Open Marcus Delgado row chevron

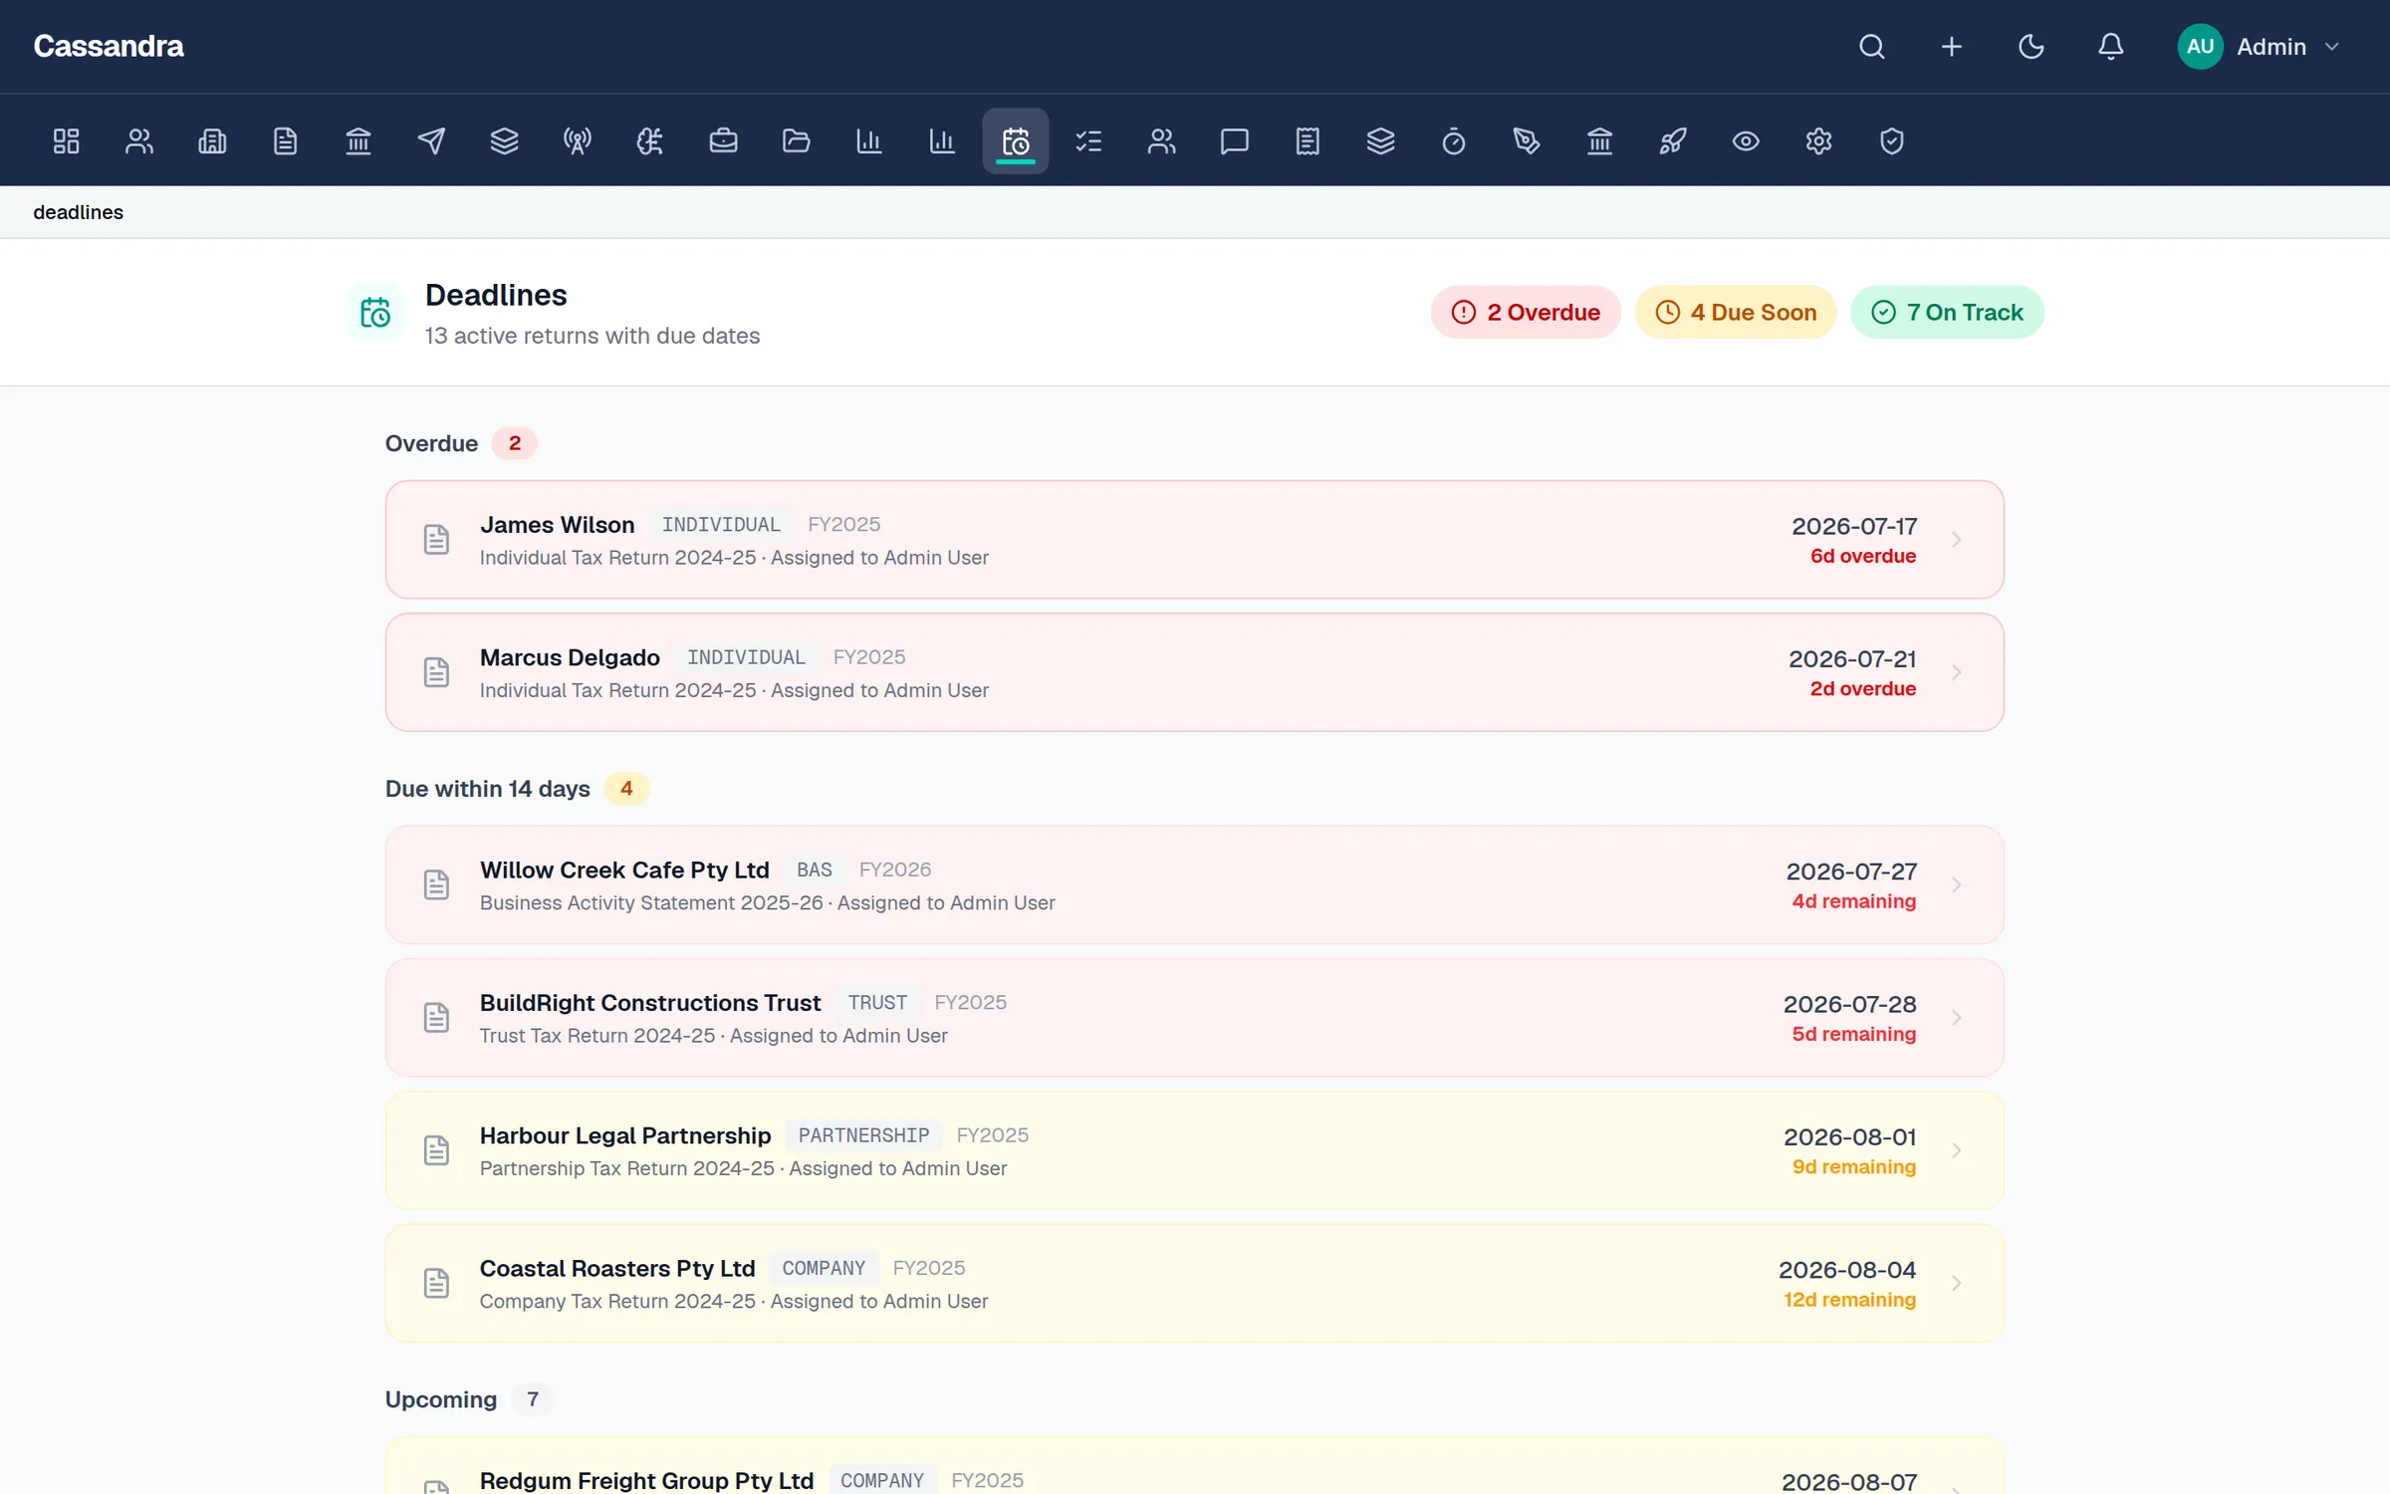tap(1957, 672)
